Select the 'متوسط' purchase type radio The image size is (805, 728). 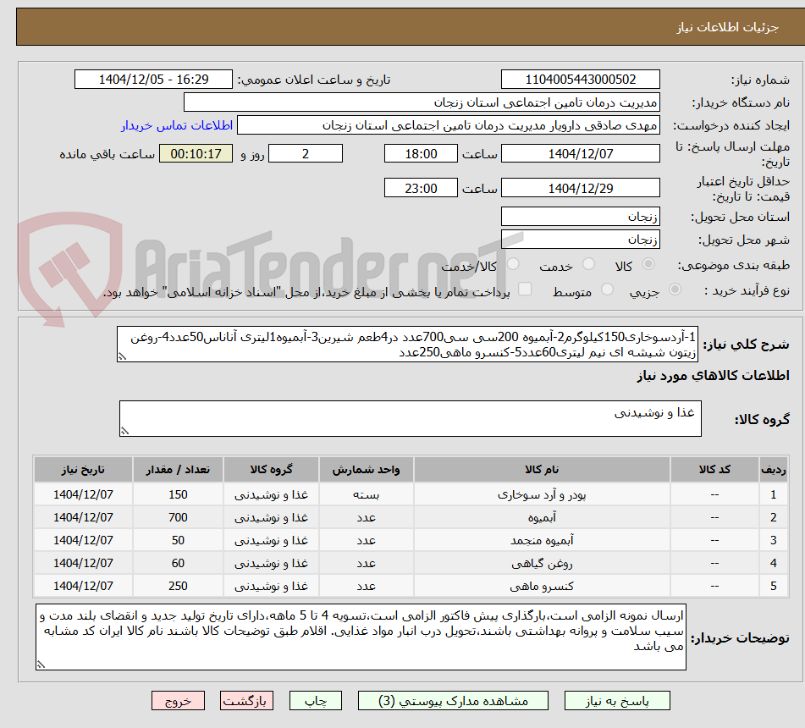click(607, 290)
